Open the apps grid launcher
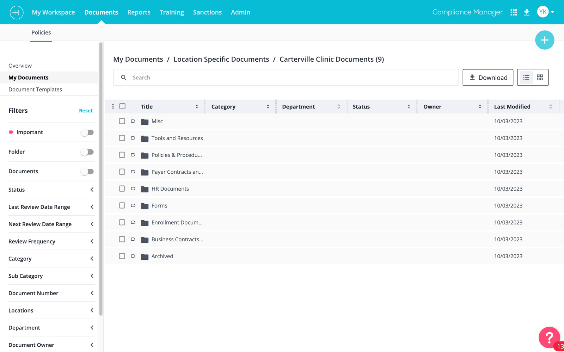This screenshot has width=564, height=352. tap(514, 12)
